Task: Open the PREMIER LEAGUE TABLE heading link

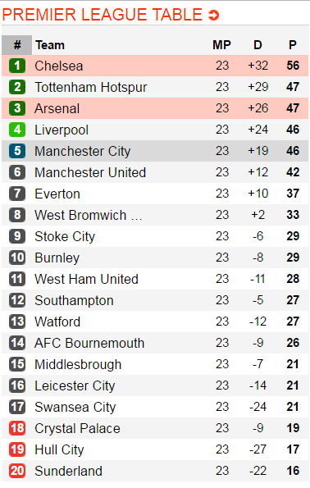Action: (x=103, y=15)
